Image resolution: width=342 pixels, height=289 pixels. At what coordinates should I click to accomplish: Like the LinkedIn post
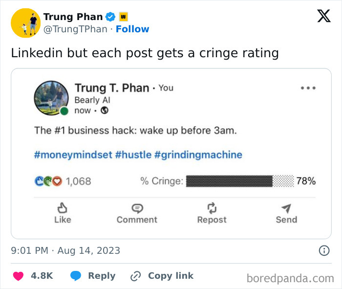point(63,213)
